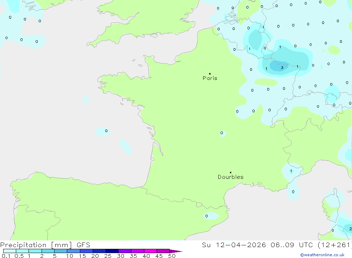Viewport: 352px width, 258px height.
Task: Click the 'Su 12-04-2026' forecast date
Action: pos(234,245)
